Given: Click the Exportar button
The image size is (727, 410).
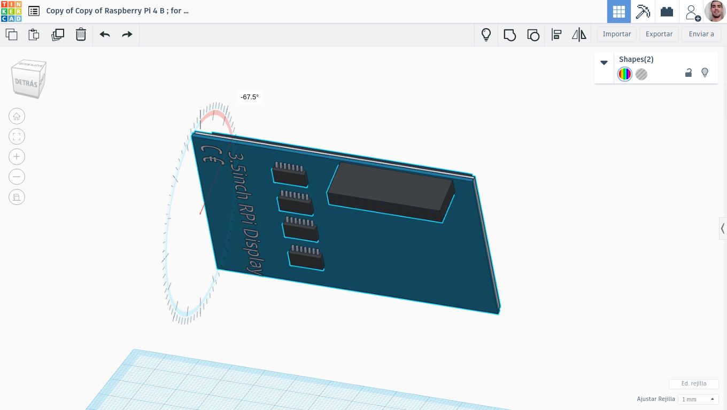Looking at the screenshot, I should click(x=659, y=34).
